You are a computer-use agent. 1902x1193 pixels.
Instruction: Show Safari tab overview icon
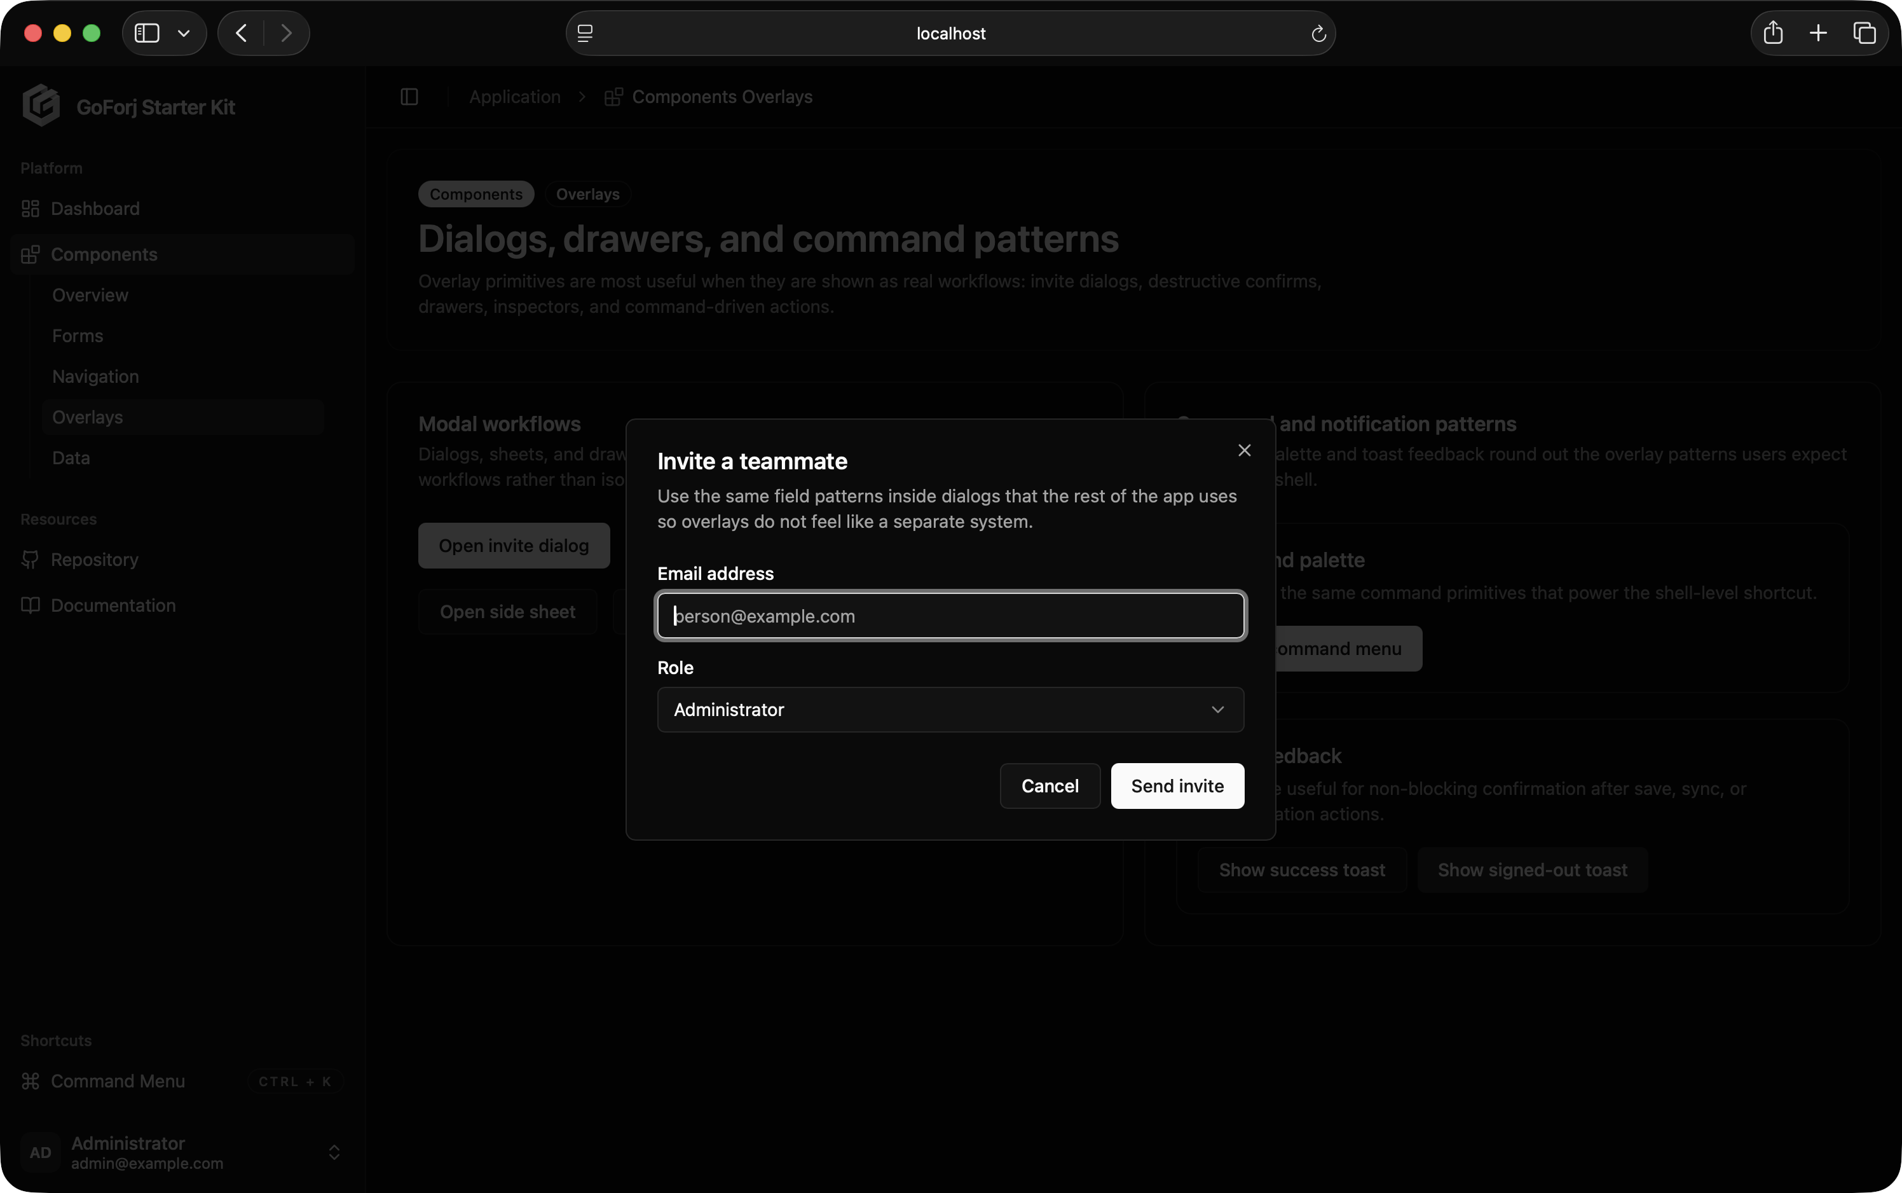click(x=1864, y=33)
